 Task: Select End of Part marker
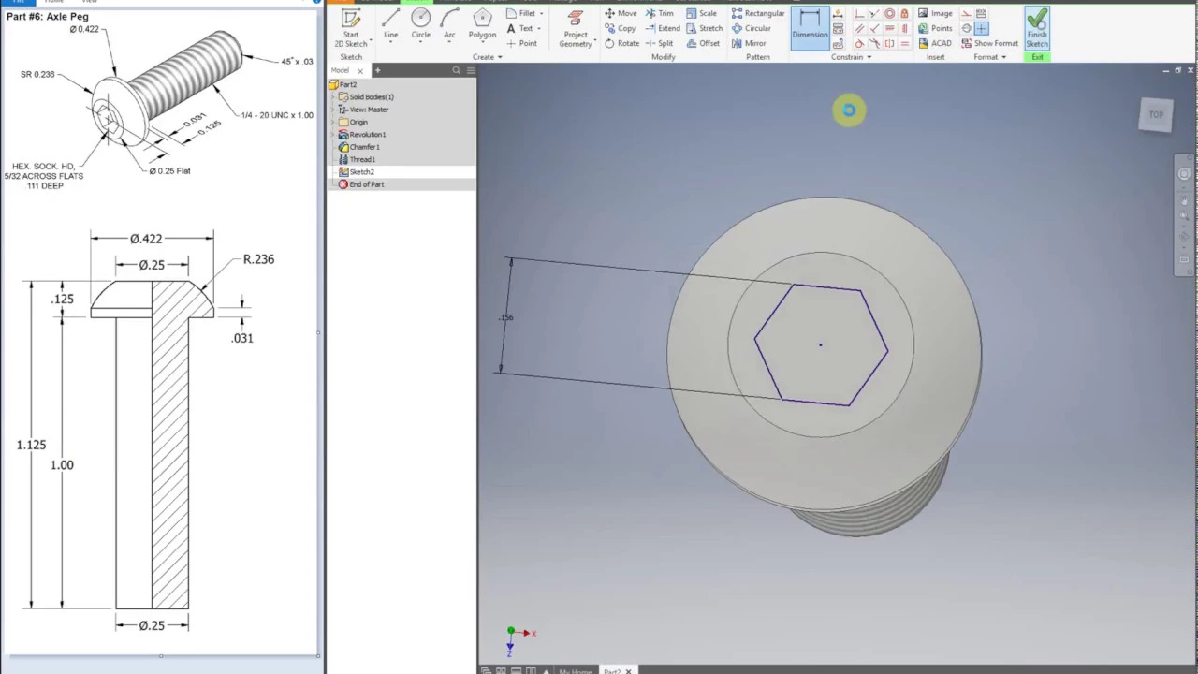[361, 184]
